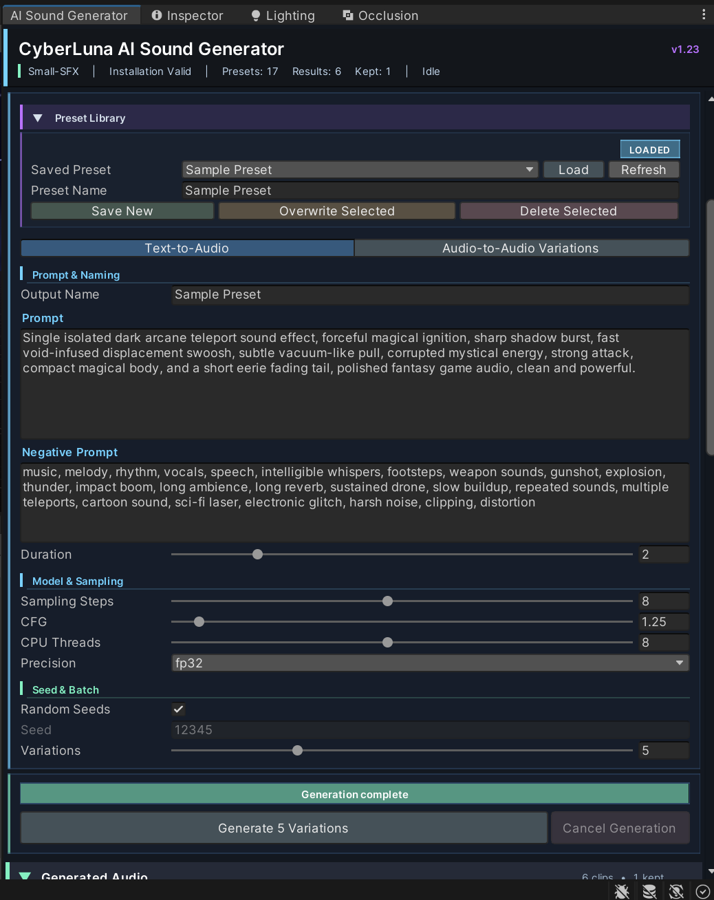Click the Save New button
Image resolution: width=714 pixels, height=900 pixels.
coord(122,211)
